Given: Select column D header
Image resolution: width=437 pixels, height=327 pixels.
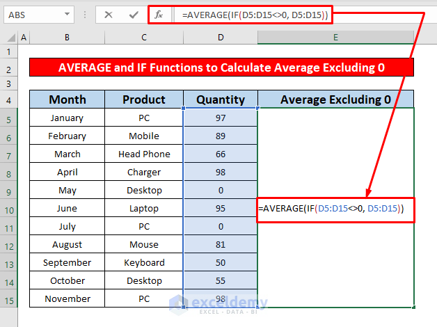Looking at the screenshot, I should pyautogui.click(x=221, y=38).
